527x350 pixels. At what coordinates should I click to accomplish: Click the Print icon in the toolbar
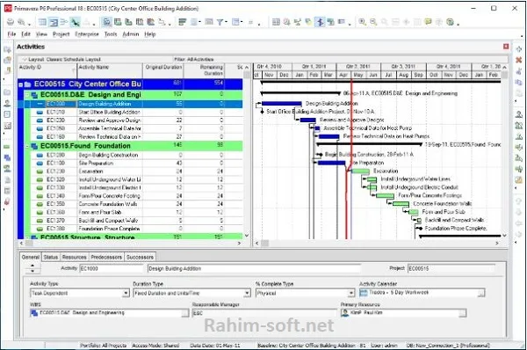pos(11,22)
